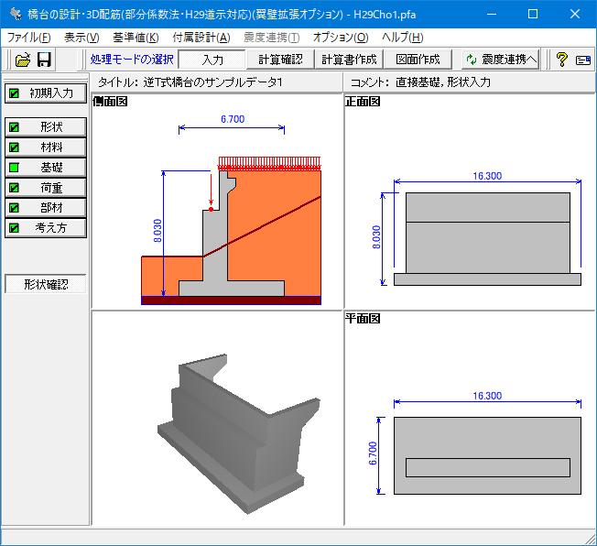Save file with the floppy disk icon
Image resolution: width=597 pixels, height=546 pixels.
[44, 60]
